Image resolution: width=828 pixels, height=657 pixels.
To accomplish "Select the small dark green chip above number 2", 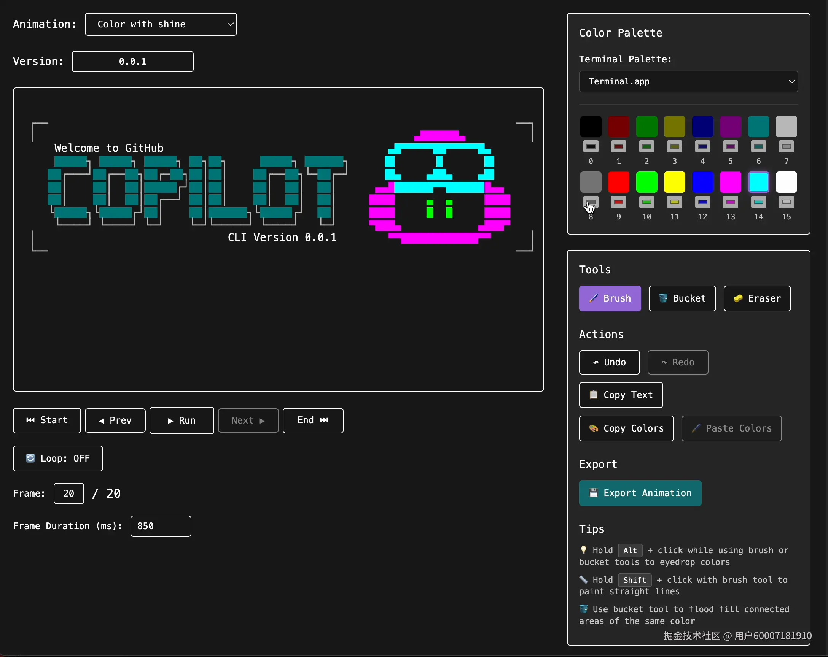I will pos(647,146).
